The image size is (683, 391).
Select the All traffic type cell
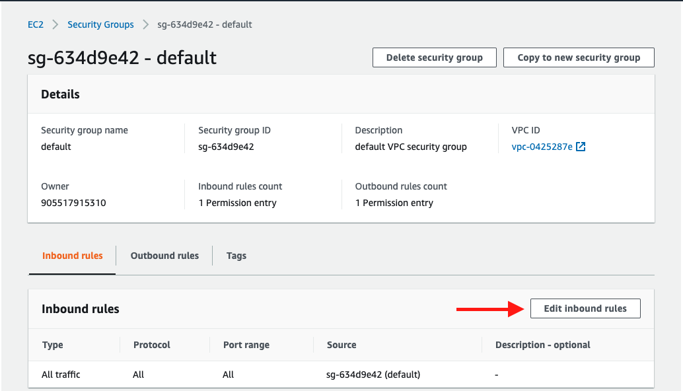click(61, 374)
